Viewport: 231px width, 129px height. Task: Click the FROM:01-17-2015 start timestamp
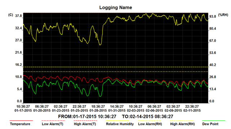point(87,116)
